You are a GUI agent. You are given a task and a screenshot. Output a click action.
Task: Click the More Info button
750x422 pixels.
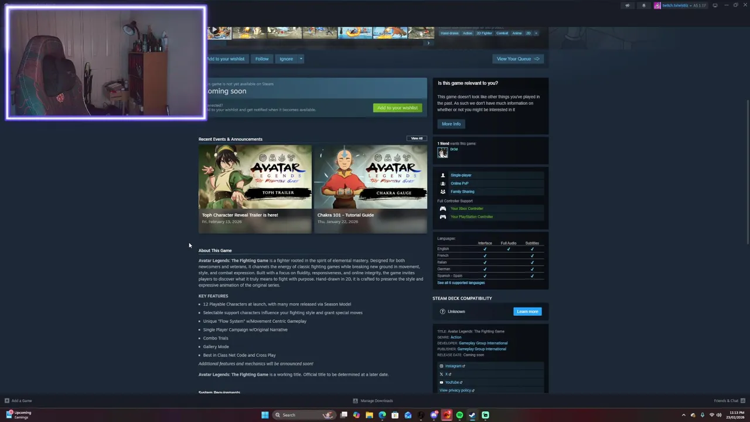pos(451,124)
